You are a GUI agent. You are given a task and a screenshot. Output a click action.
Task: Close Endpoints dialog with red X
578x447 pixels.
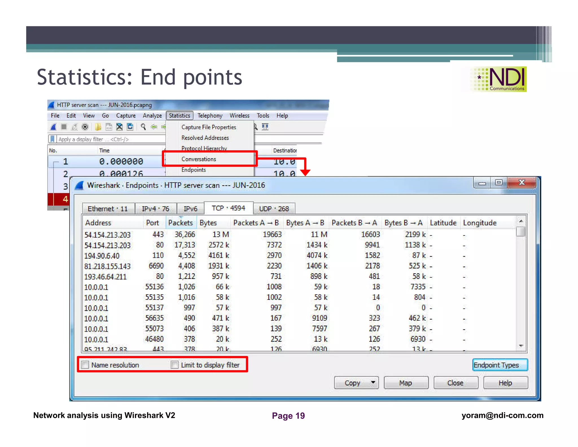click(522, 183)
